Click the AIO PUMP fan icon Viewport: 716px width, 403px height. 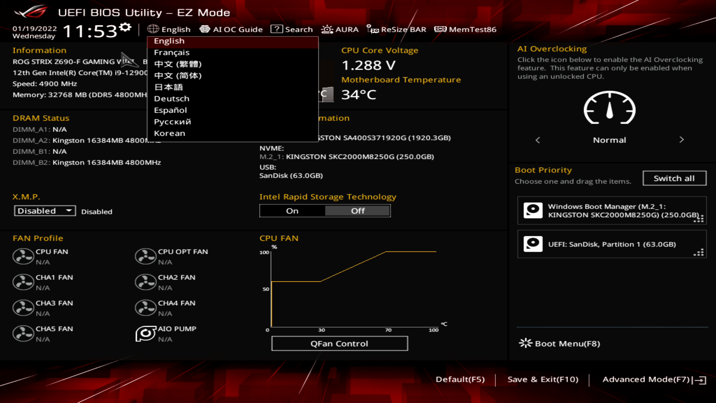(x=145, y=333)
